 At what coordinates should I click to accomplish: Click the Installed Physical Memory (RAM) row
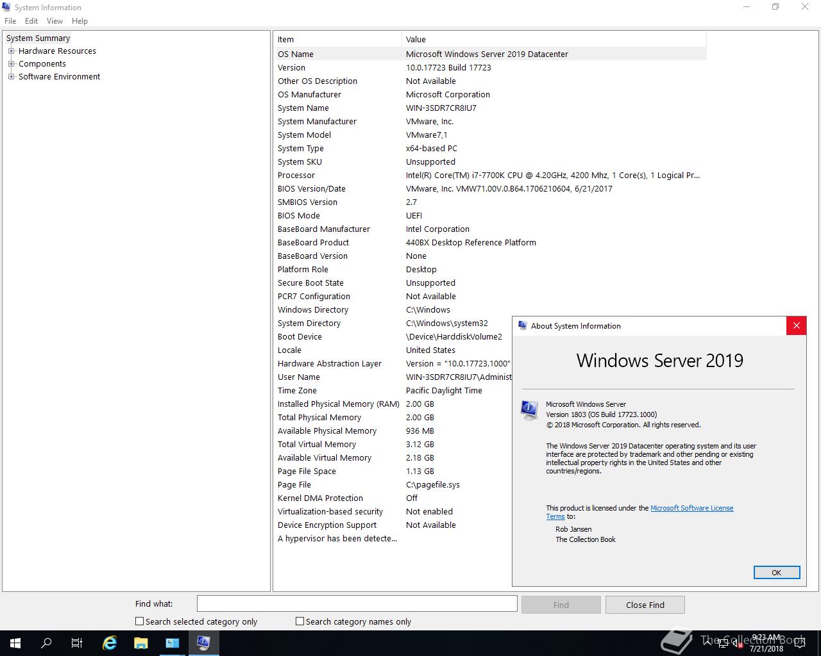tap(394, 404)
